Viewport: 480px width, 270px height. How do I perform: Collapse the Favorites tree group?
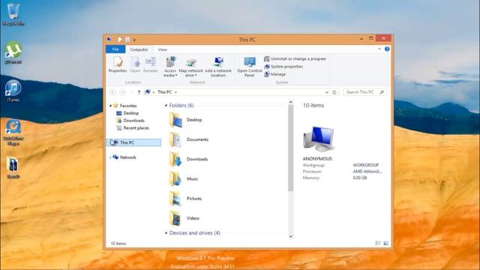[110, 106]
